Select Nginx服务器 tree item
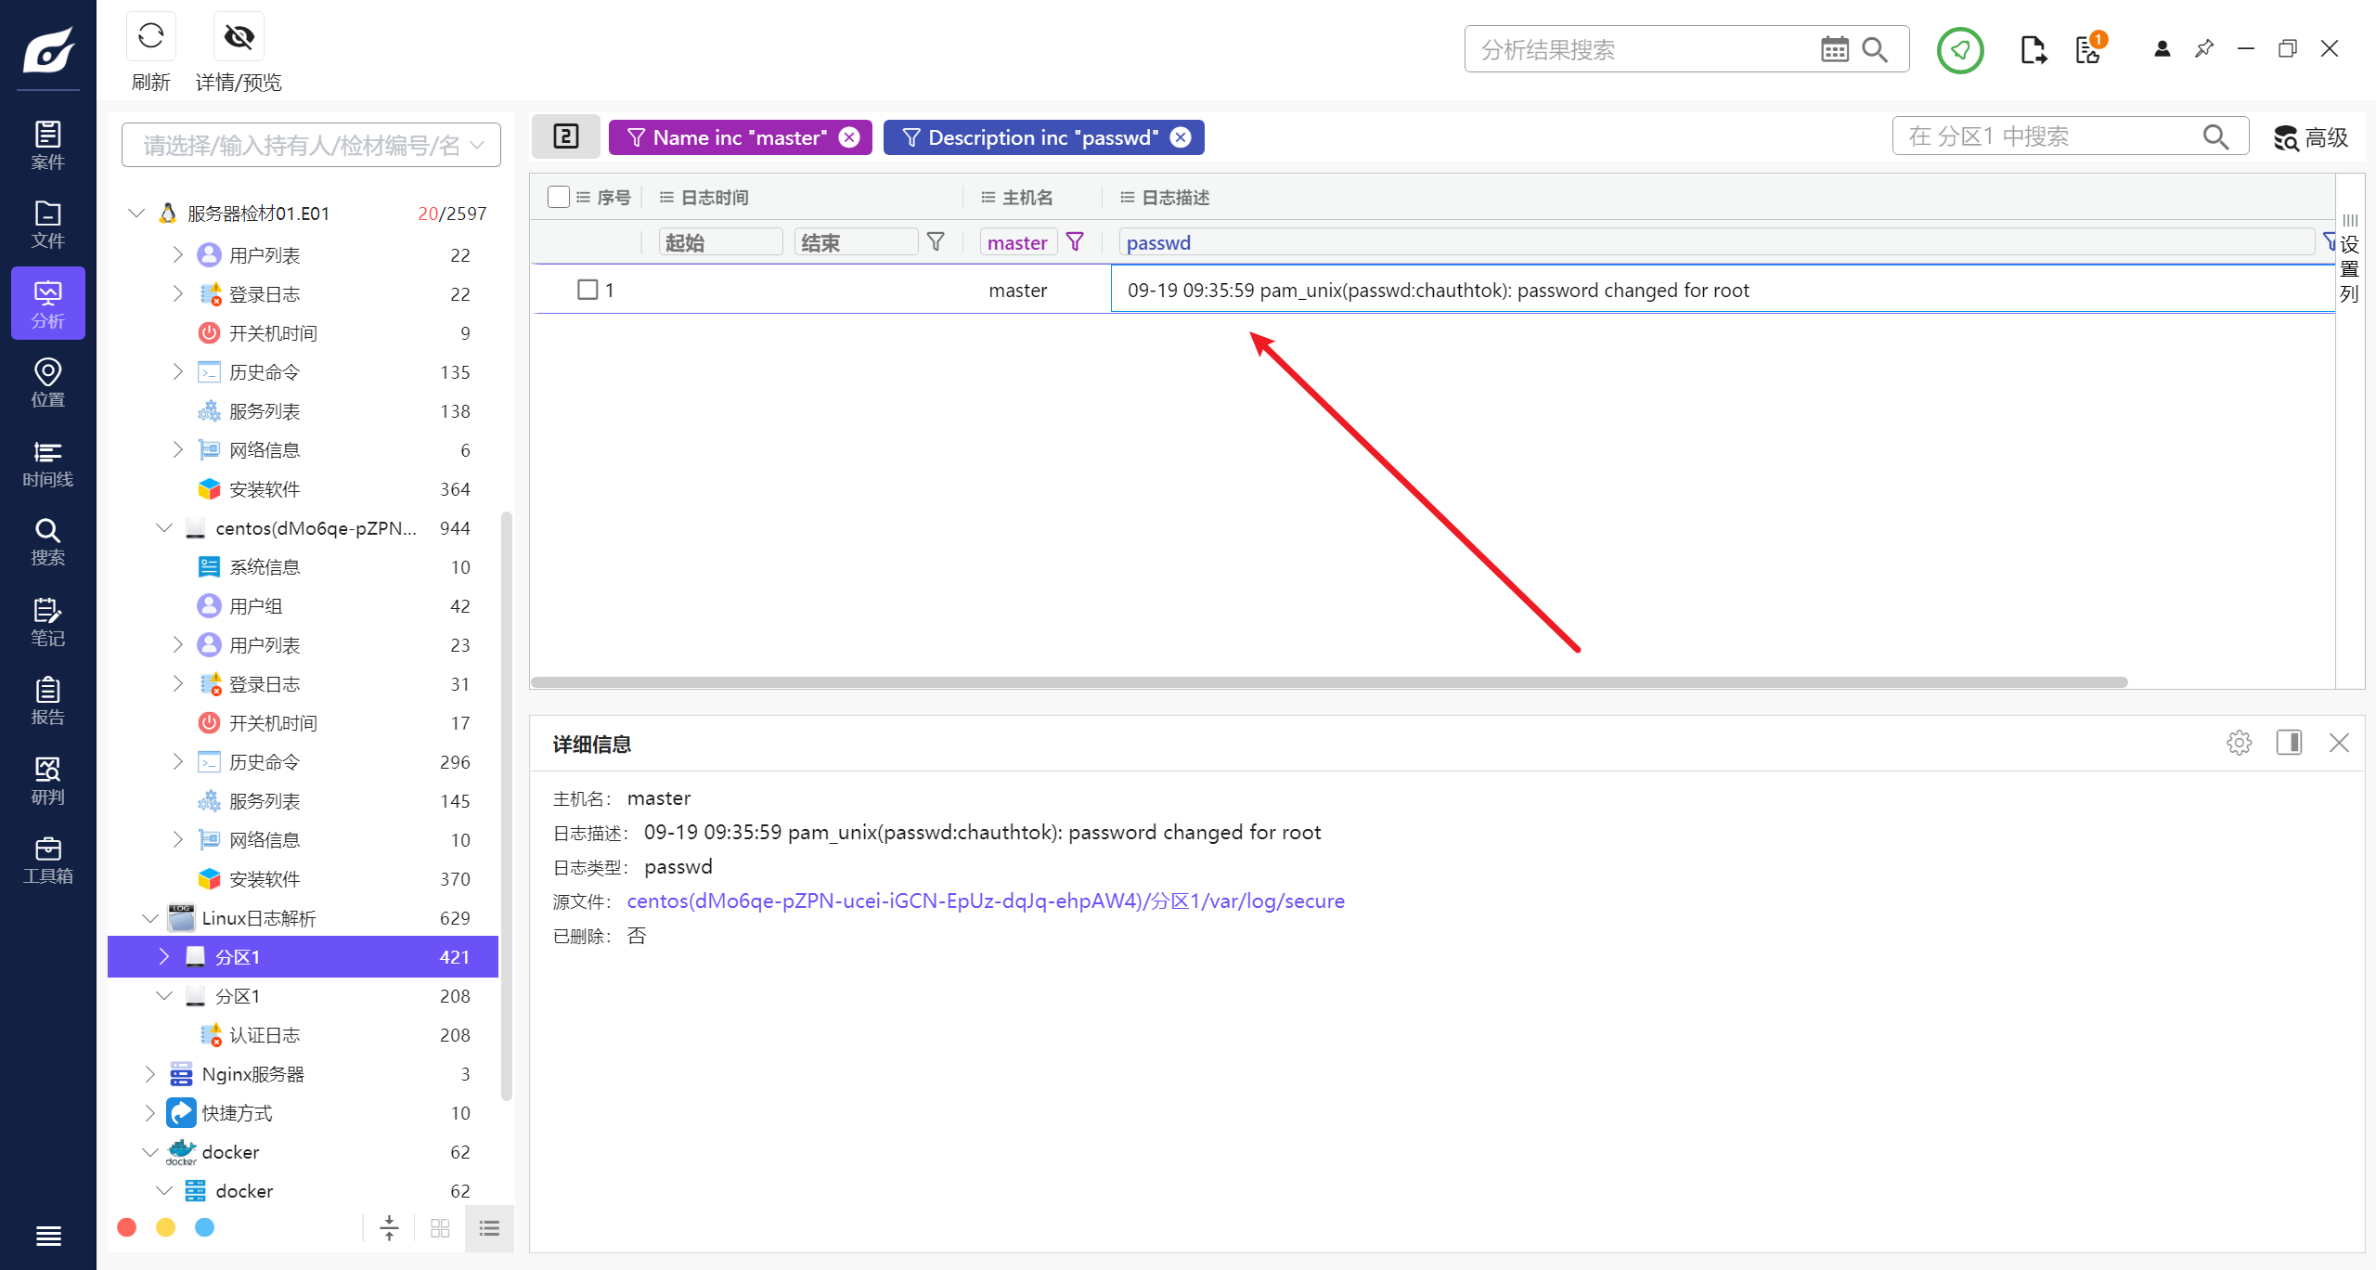The width and height of the screenshot is (2376, 1270). click(x=252, y=1074)
